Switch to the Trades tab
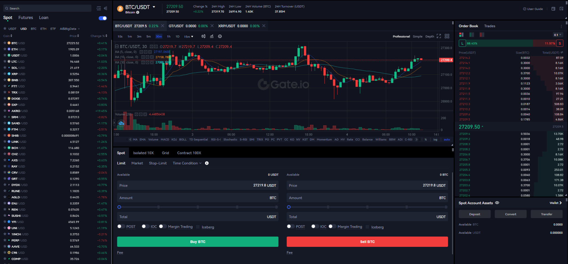Image resolution: width=568 pixels, height=264 pixels. tap(490, 26)
